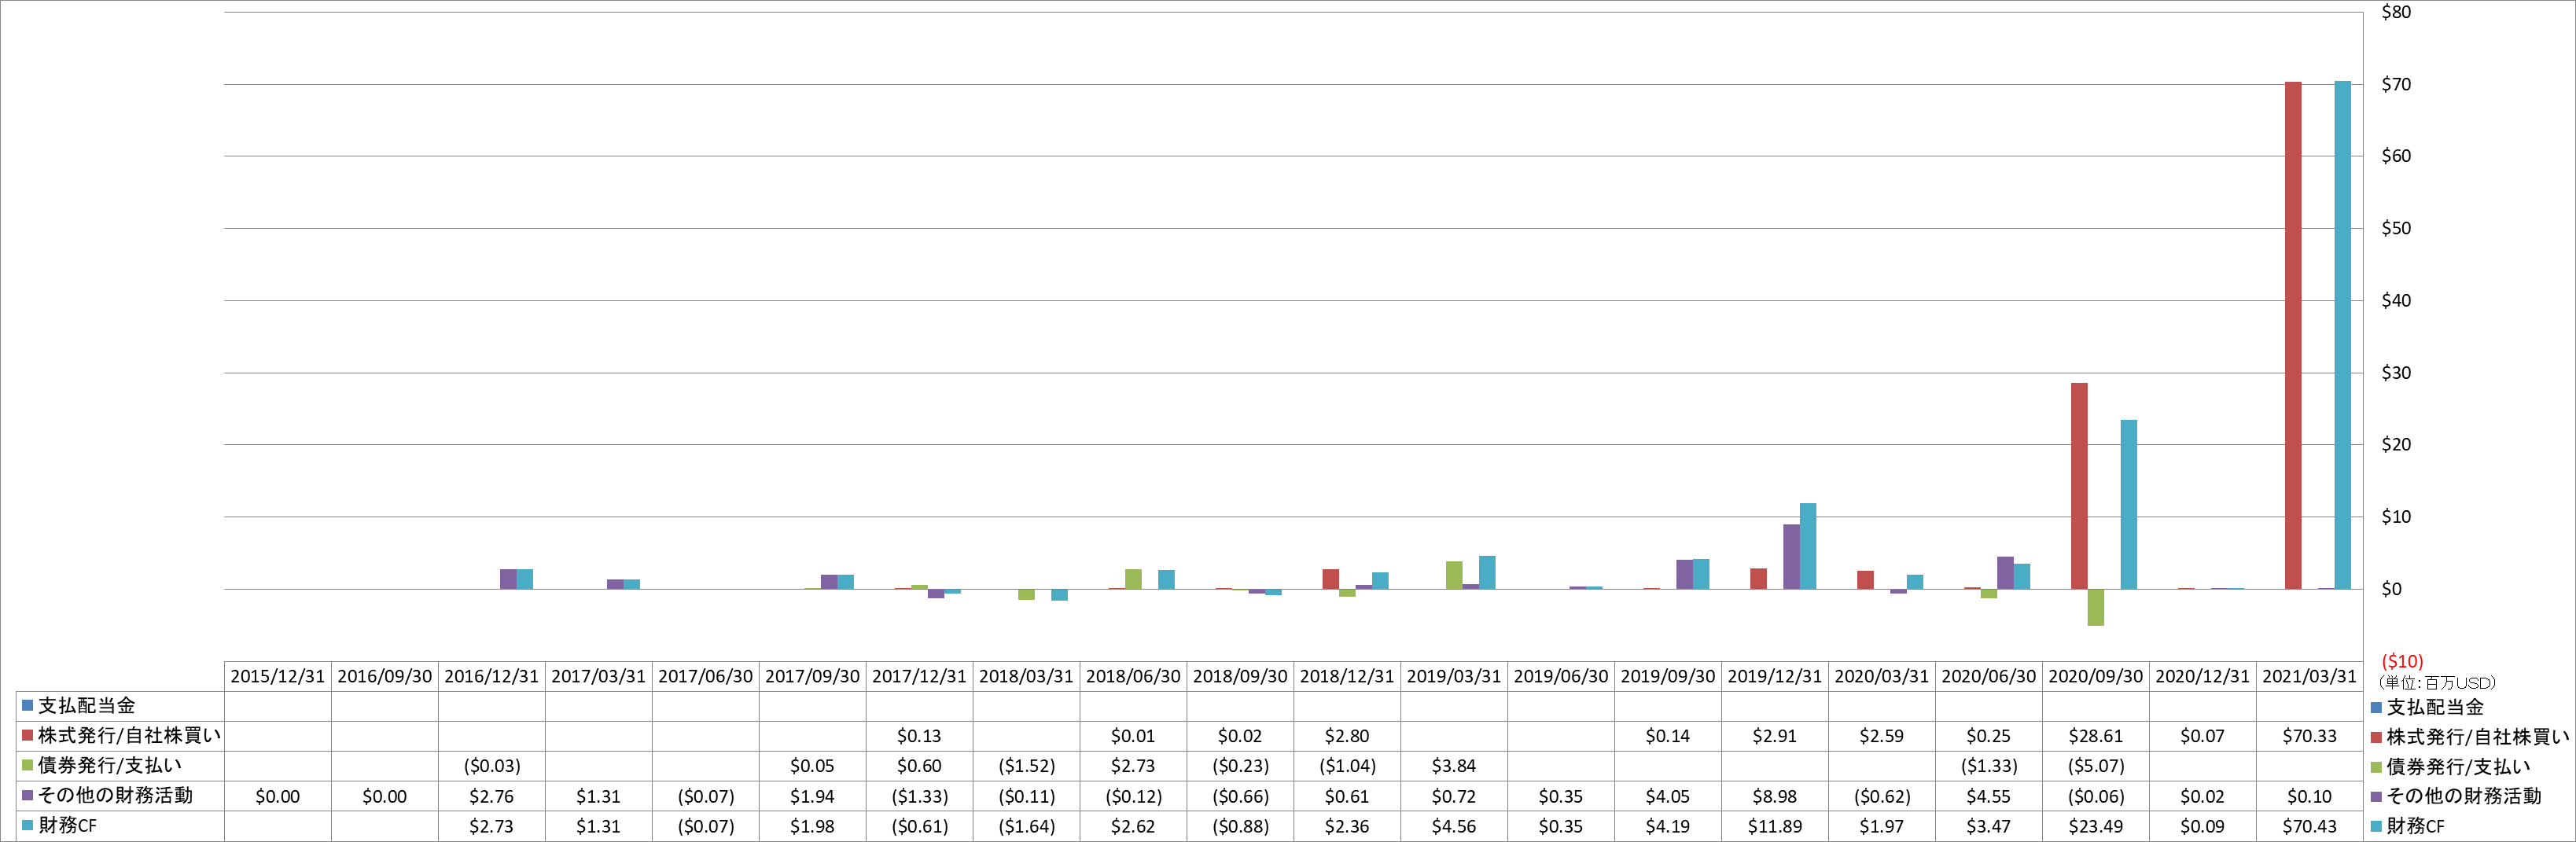Click the green 債券発行/支払い swatch in table header
2576x842 pixels.
[x=28, y=766]
